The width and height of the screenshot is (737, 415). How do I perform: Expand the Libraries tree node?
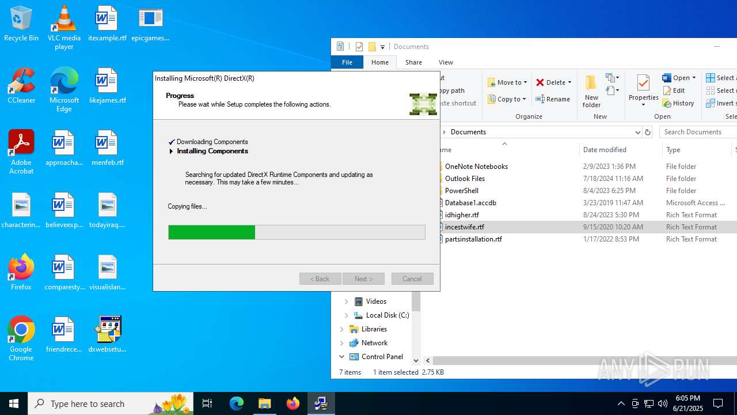tap(341, 329)
